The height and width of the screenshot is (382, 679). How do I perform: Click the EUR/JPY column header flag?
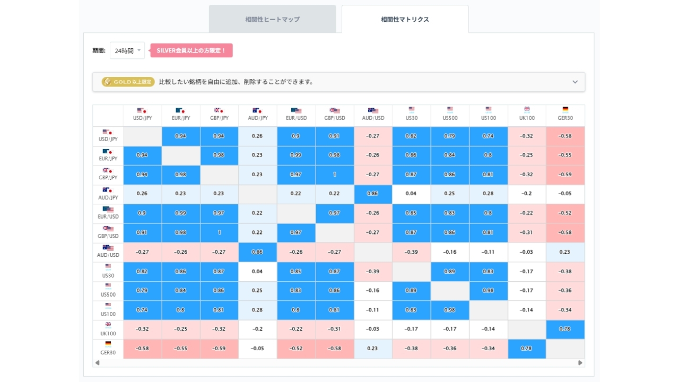coord(180,110)
